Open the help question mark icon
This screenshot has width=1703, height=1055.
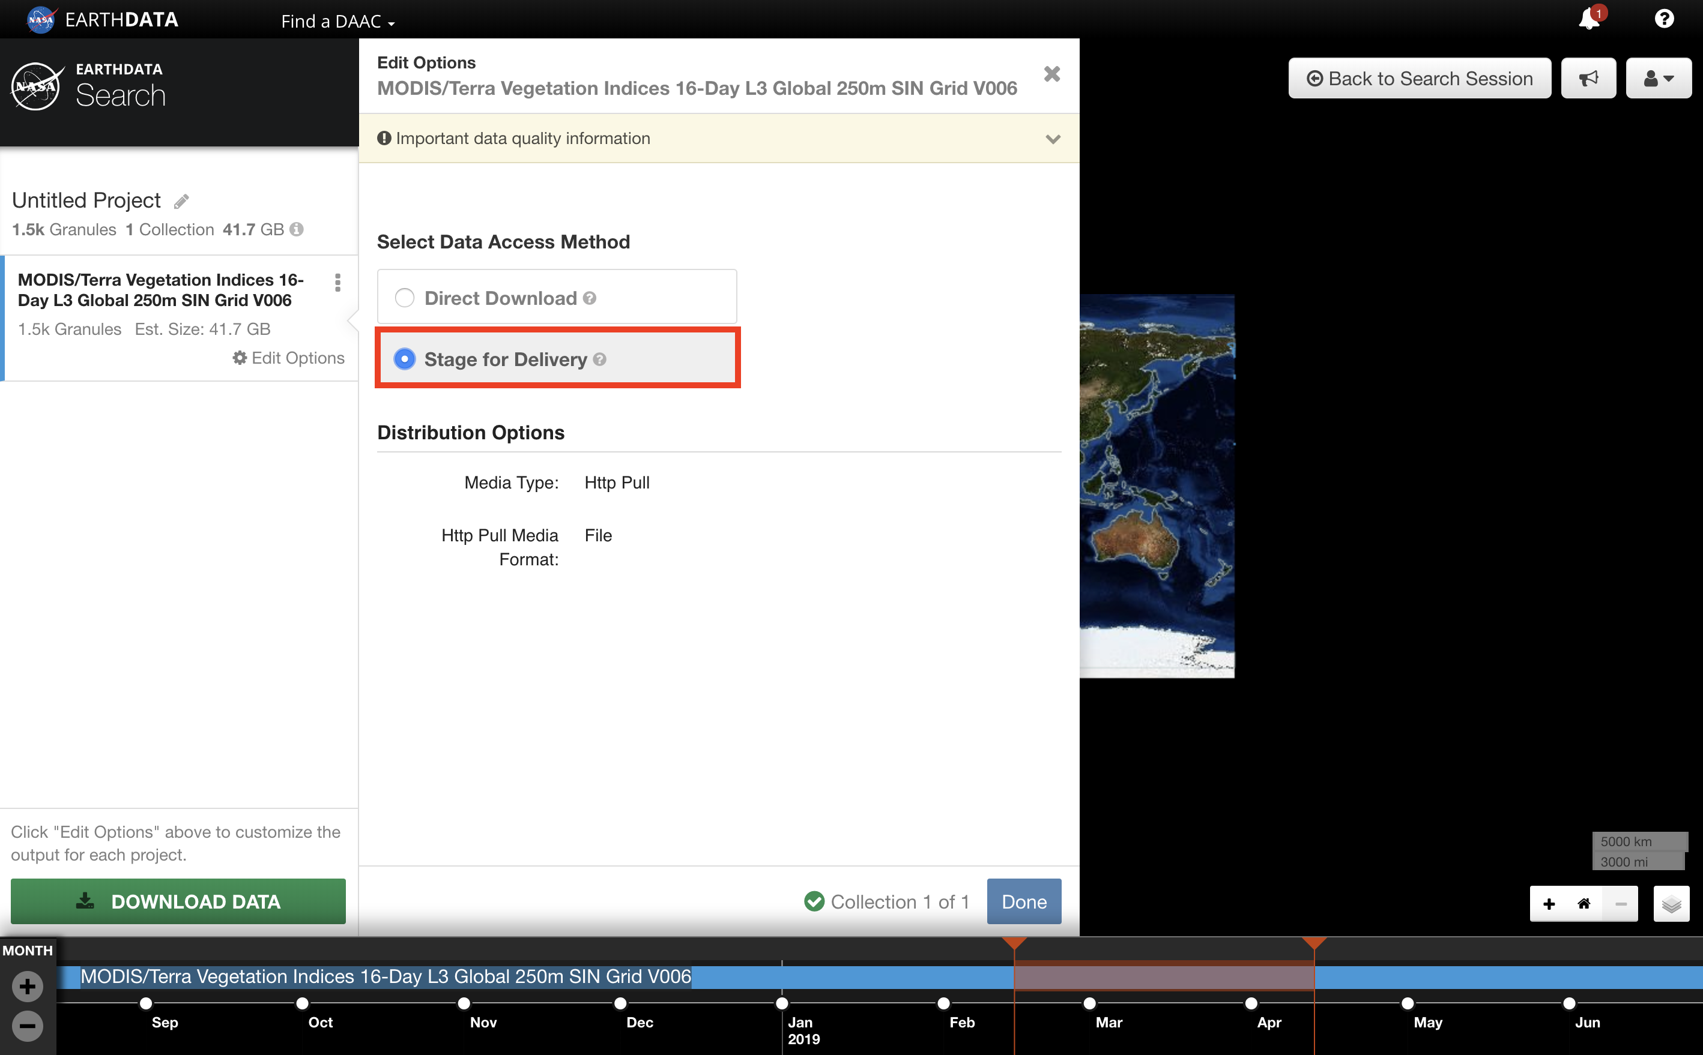coord(1664,19)
